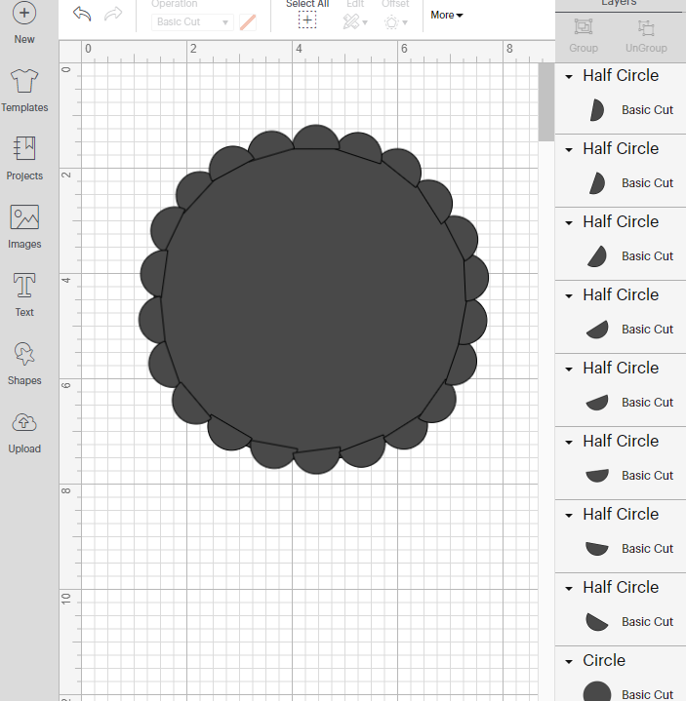Open the Images panel icon
686x701 pixels.
tap(24, 217)
